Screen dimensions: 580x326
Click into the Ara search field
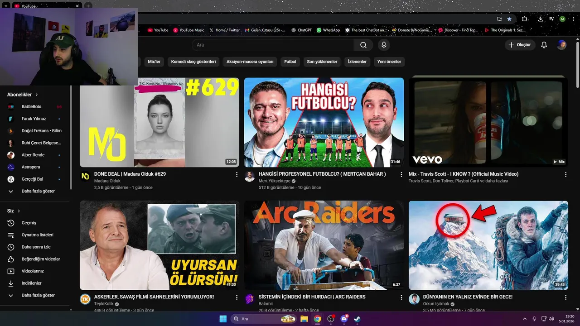[x=273, y=45]
